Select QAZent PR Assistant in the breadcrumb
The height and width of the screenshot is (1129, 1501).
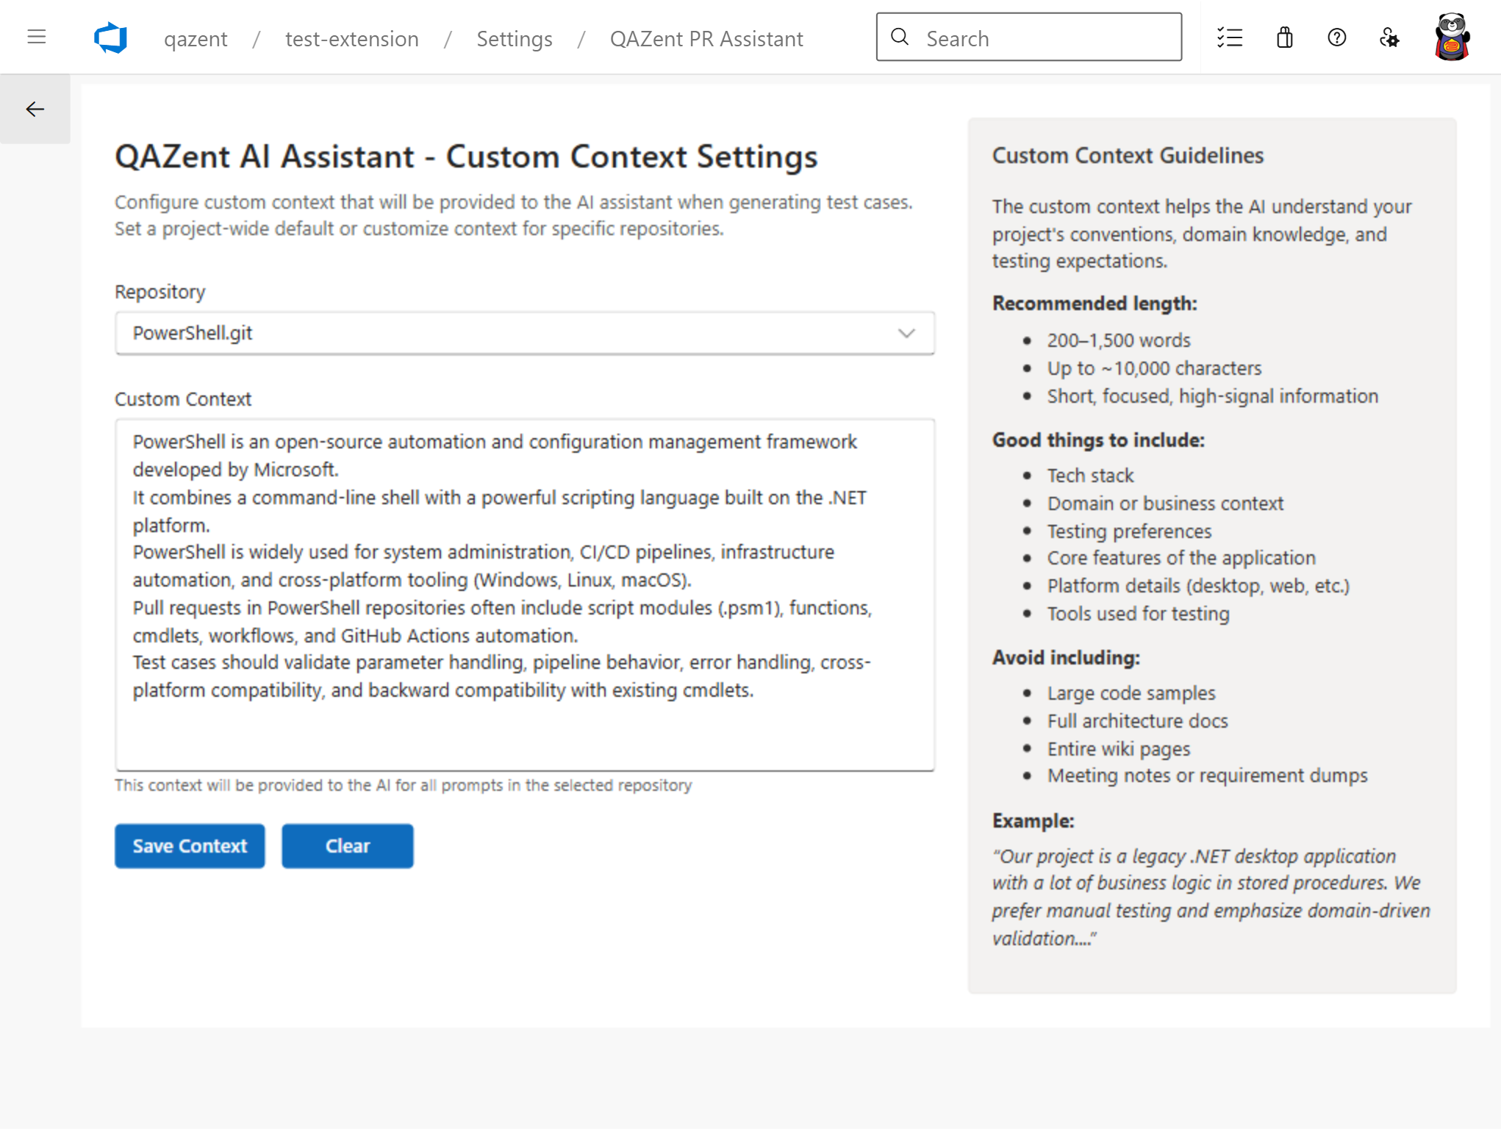(x=706, y=39)
